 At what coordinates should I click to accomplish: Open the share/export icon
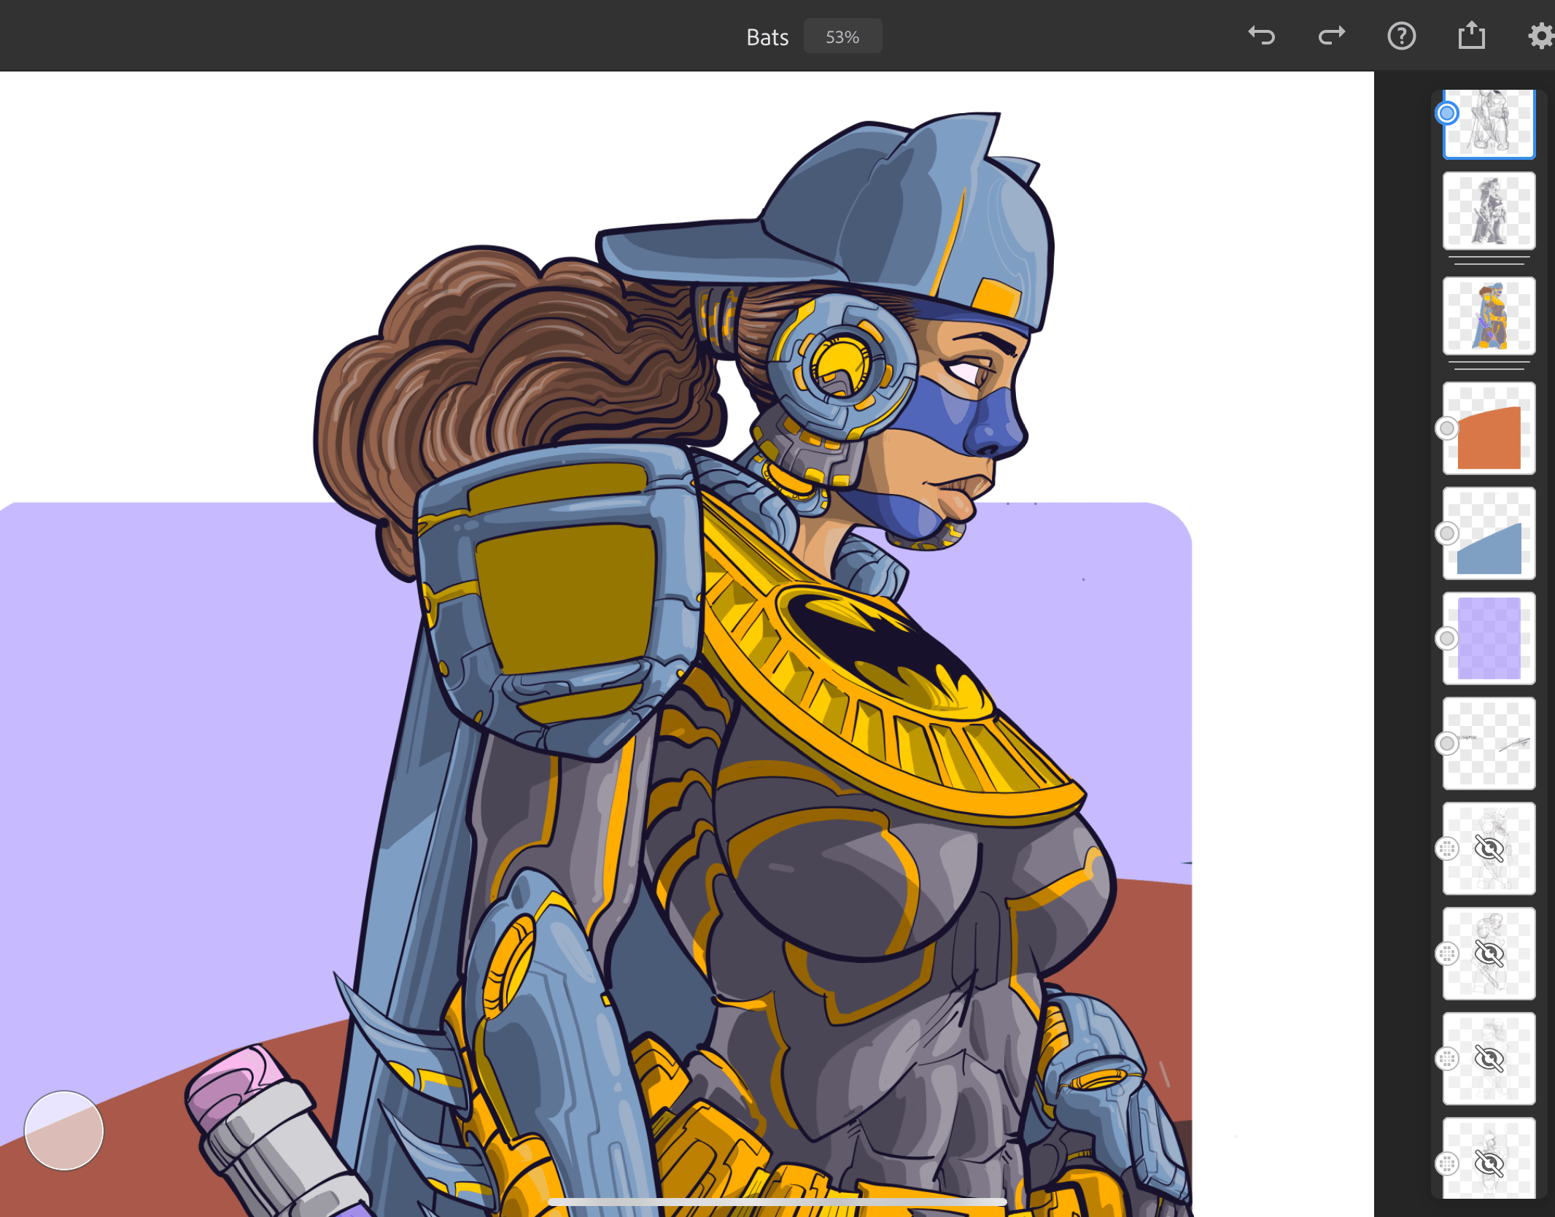tap(1471, 35)
